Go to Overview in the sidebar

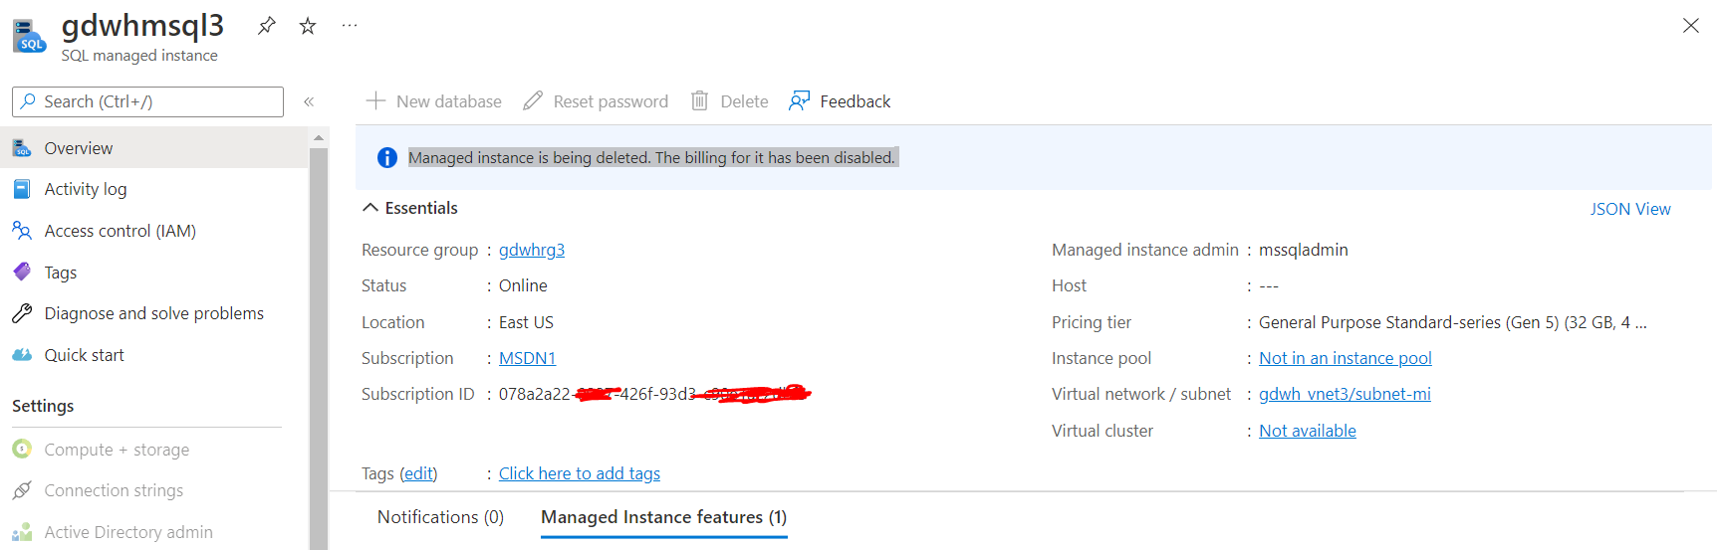coord(154,148)
